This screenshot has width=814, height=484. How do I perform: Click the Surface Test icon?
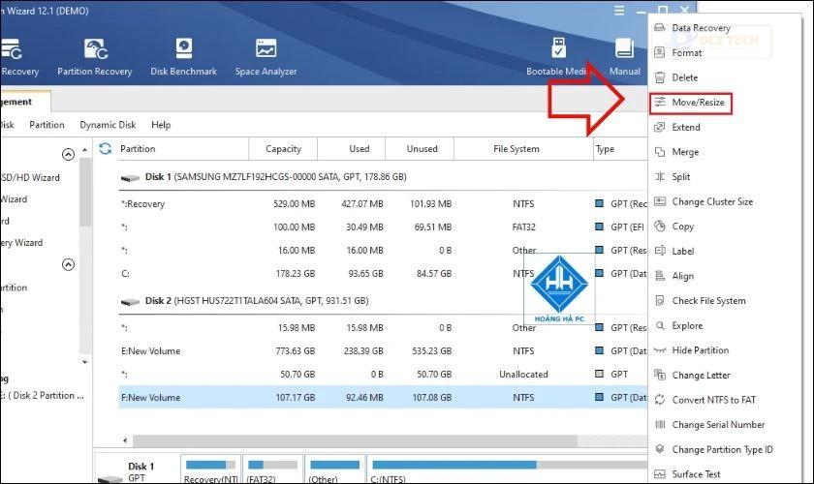pos(660,474)
